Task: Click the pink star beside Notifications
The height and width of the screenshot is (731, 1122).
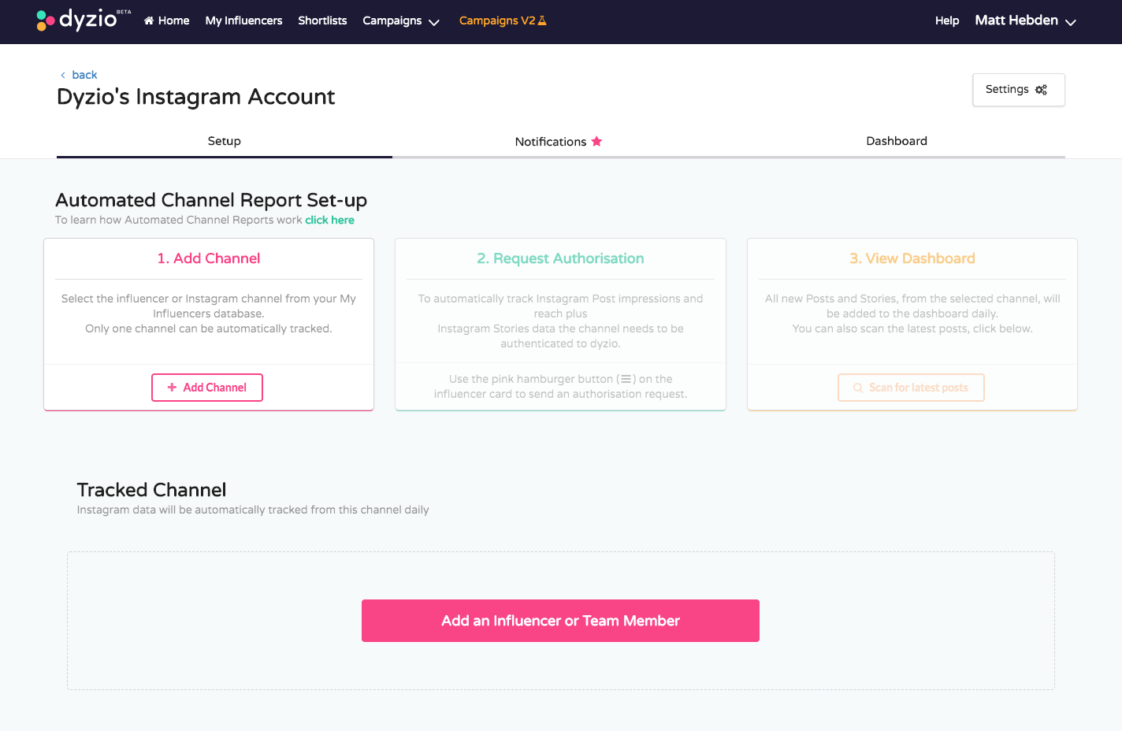Action: tap(596, 141)
